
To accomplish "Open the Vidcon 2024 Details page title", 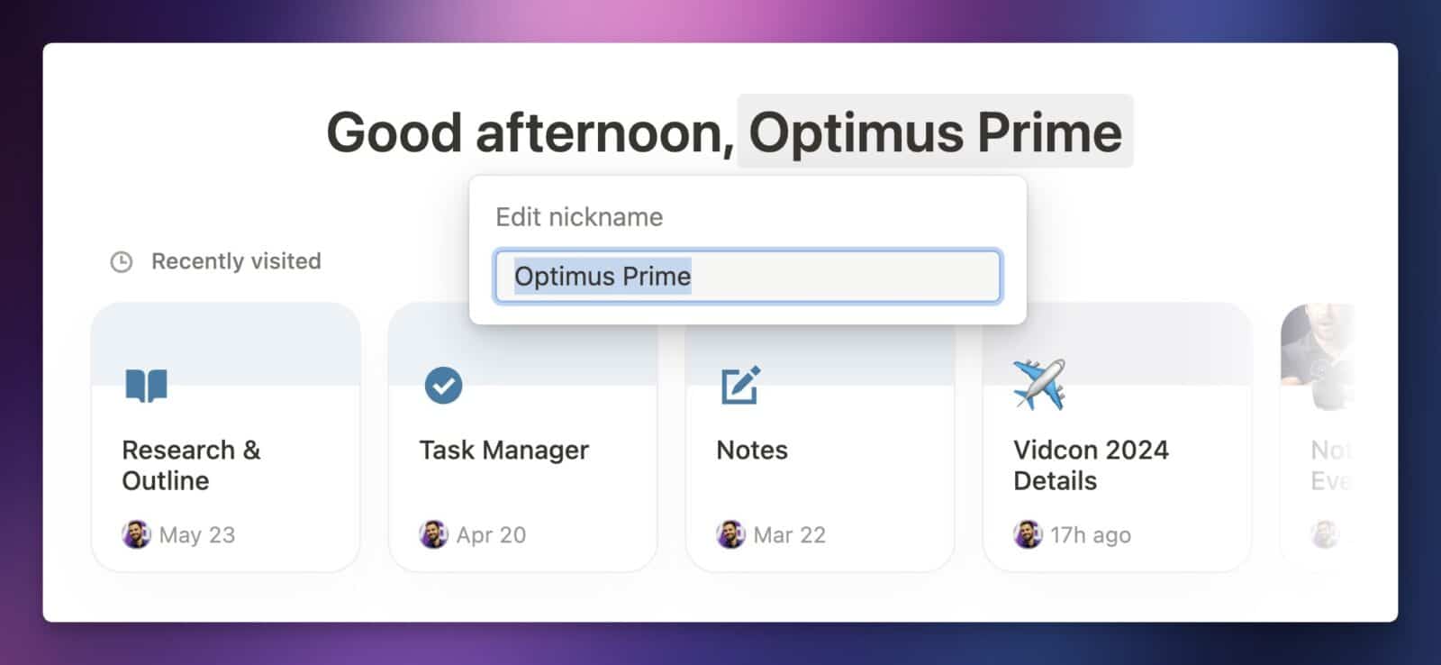I will (1091, 465).
